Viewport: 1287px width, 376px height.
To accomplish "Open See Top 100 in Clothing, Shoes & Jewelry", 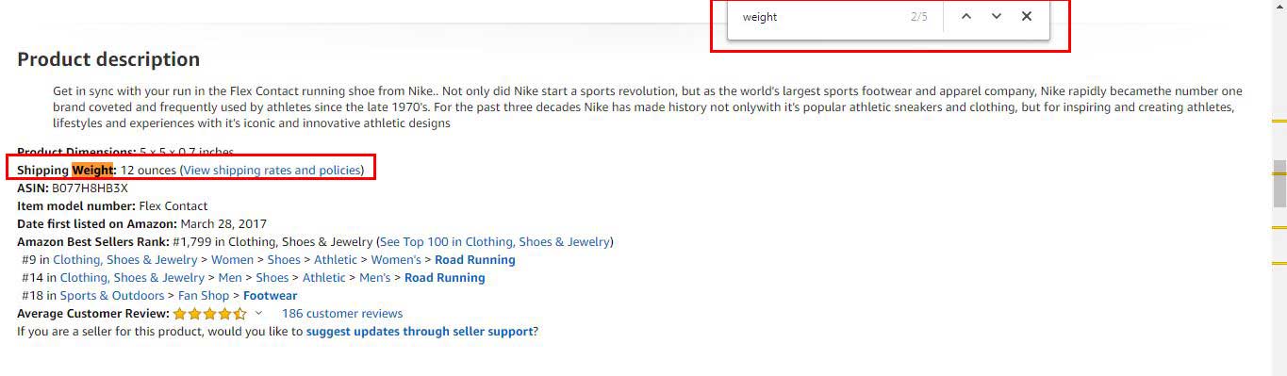I will point(495,242).
